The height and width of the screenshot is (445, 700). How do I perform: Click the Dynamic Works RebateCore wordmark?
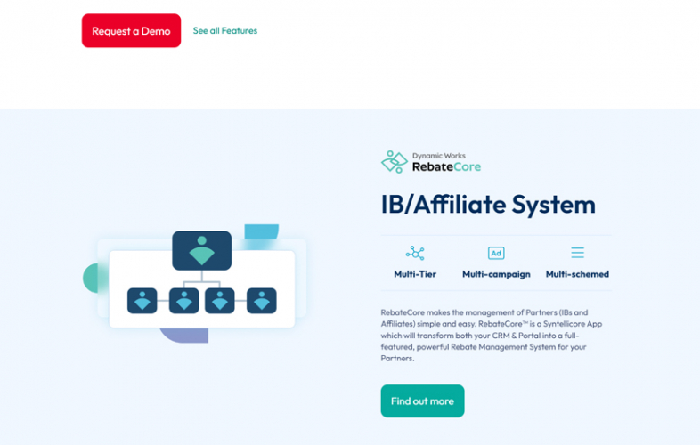coord(446,163)
